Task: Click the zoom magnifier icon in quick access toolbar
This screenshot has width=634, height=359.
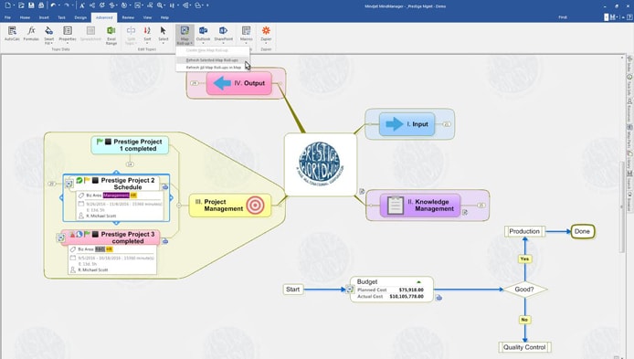Action: pyautogui.click(x=161, y=5)
